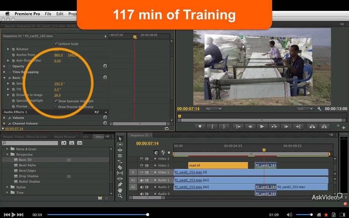Switch to the Info tab
The image size is (349, 218).
pos(86,137)
